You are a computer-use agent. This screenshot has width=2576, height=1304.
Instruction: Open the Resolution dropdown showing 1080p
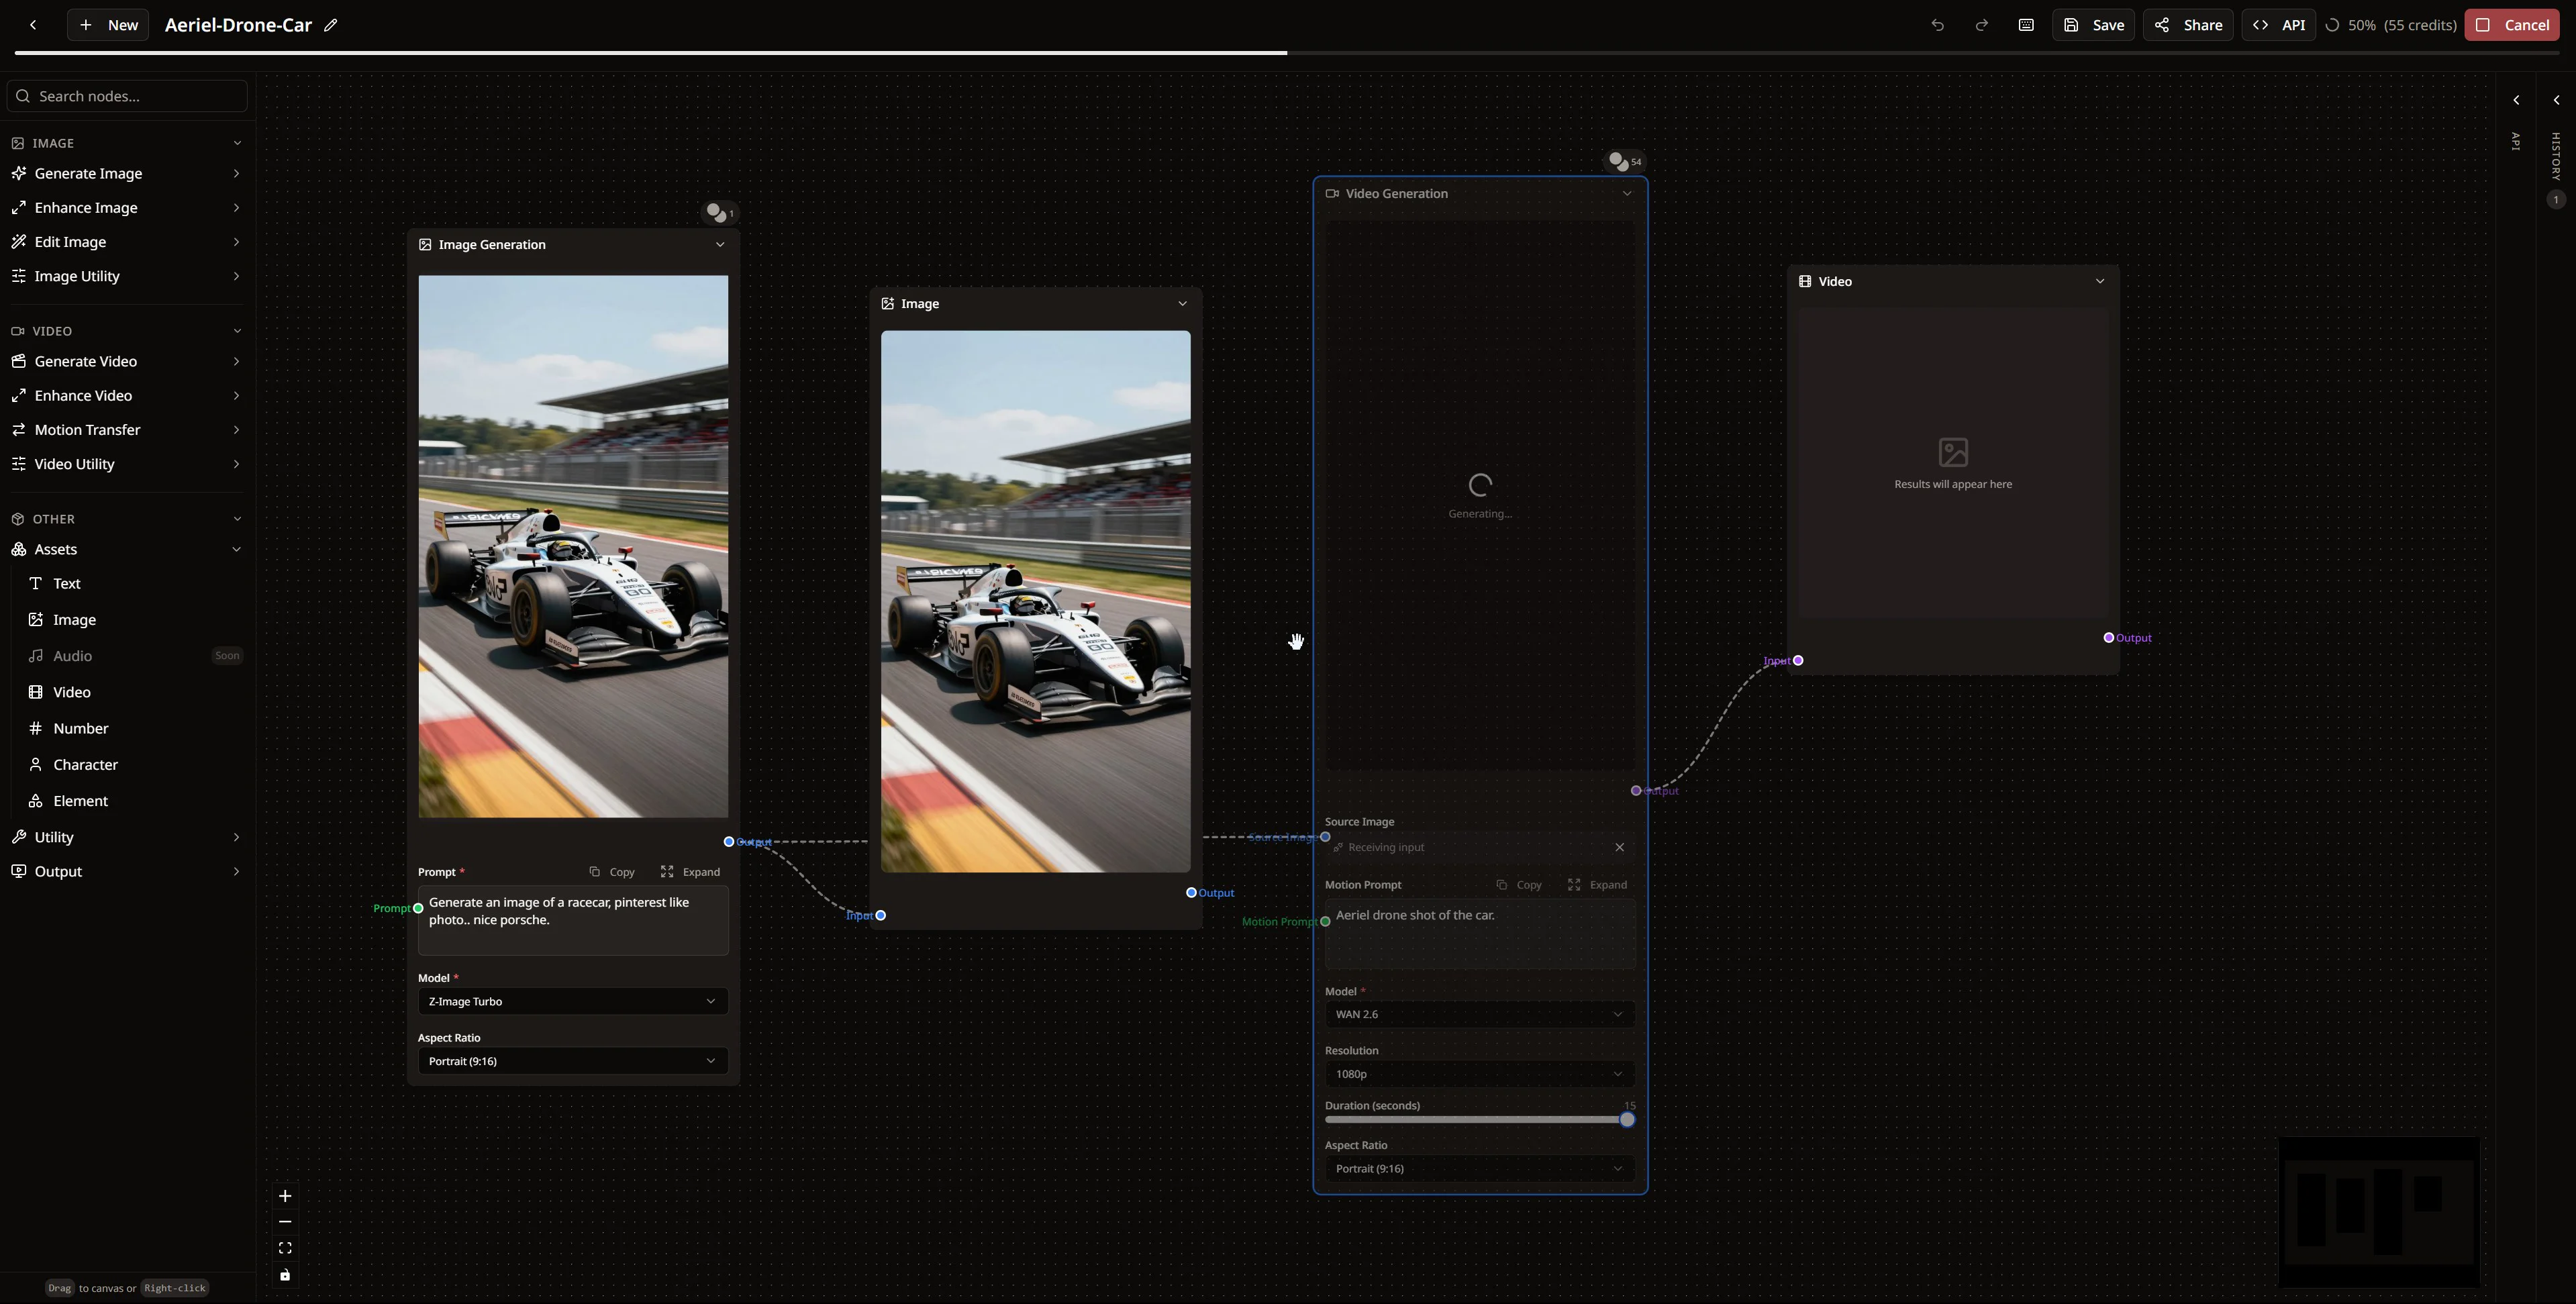coord(1479,1073)
